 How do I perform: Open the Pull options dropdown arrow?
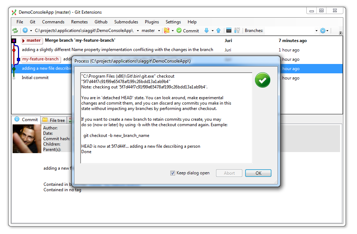pyautogui.click(x=212, y=31)
